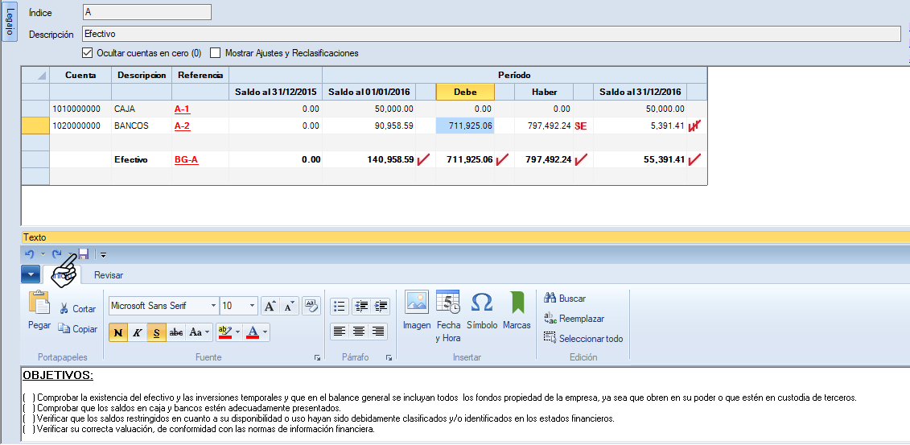Click the bullet list icon
The height and width of the screenshot is (445, 910).
tap(340, 306)
